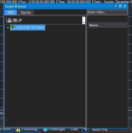This screenshot has height=133, width=132.
Task: Maximize the Target Browser panel
Action: (x=120, y=6)
